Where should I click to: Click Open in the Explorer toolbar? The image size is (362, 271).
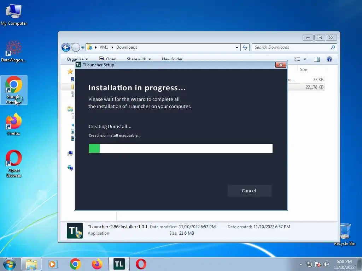[108, 59]
